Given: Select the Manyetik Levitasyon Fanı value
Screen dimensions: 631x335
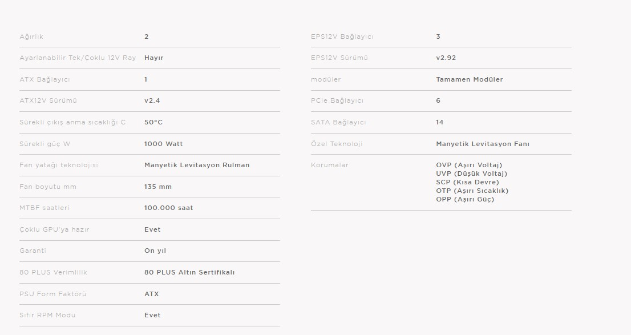Looking at the screenshot, I should click(483, 144).
